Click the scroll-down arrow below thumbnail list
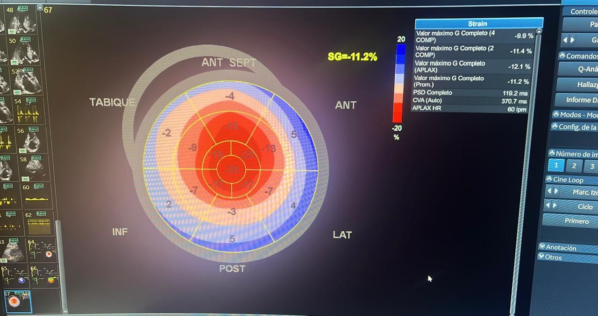The width and height of the screenshot is (598, 316). pos(64,311)
